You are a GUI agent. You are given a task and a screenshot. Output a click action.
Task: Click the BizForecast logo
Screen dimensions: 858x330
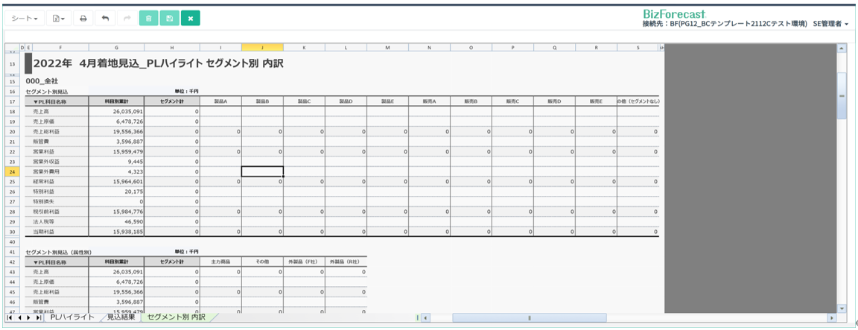[x=674, y=13]
